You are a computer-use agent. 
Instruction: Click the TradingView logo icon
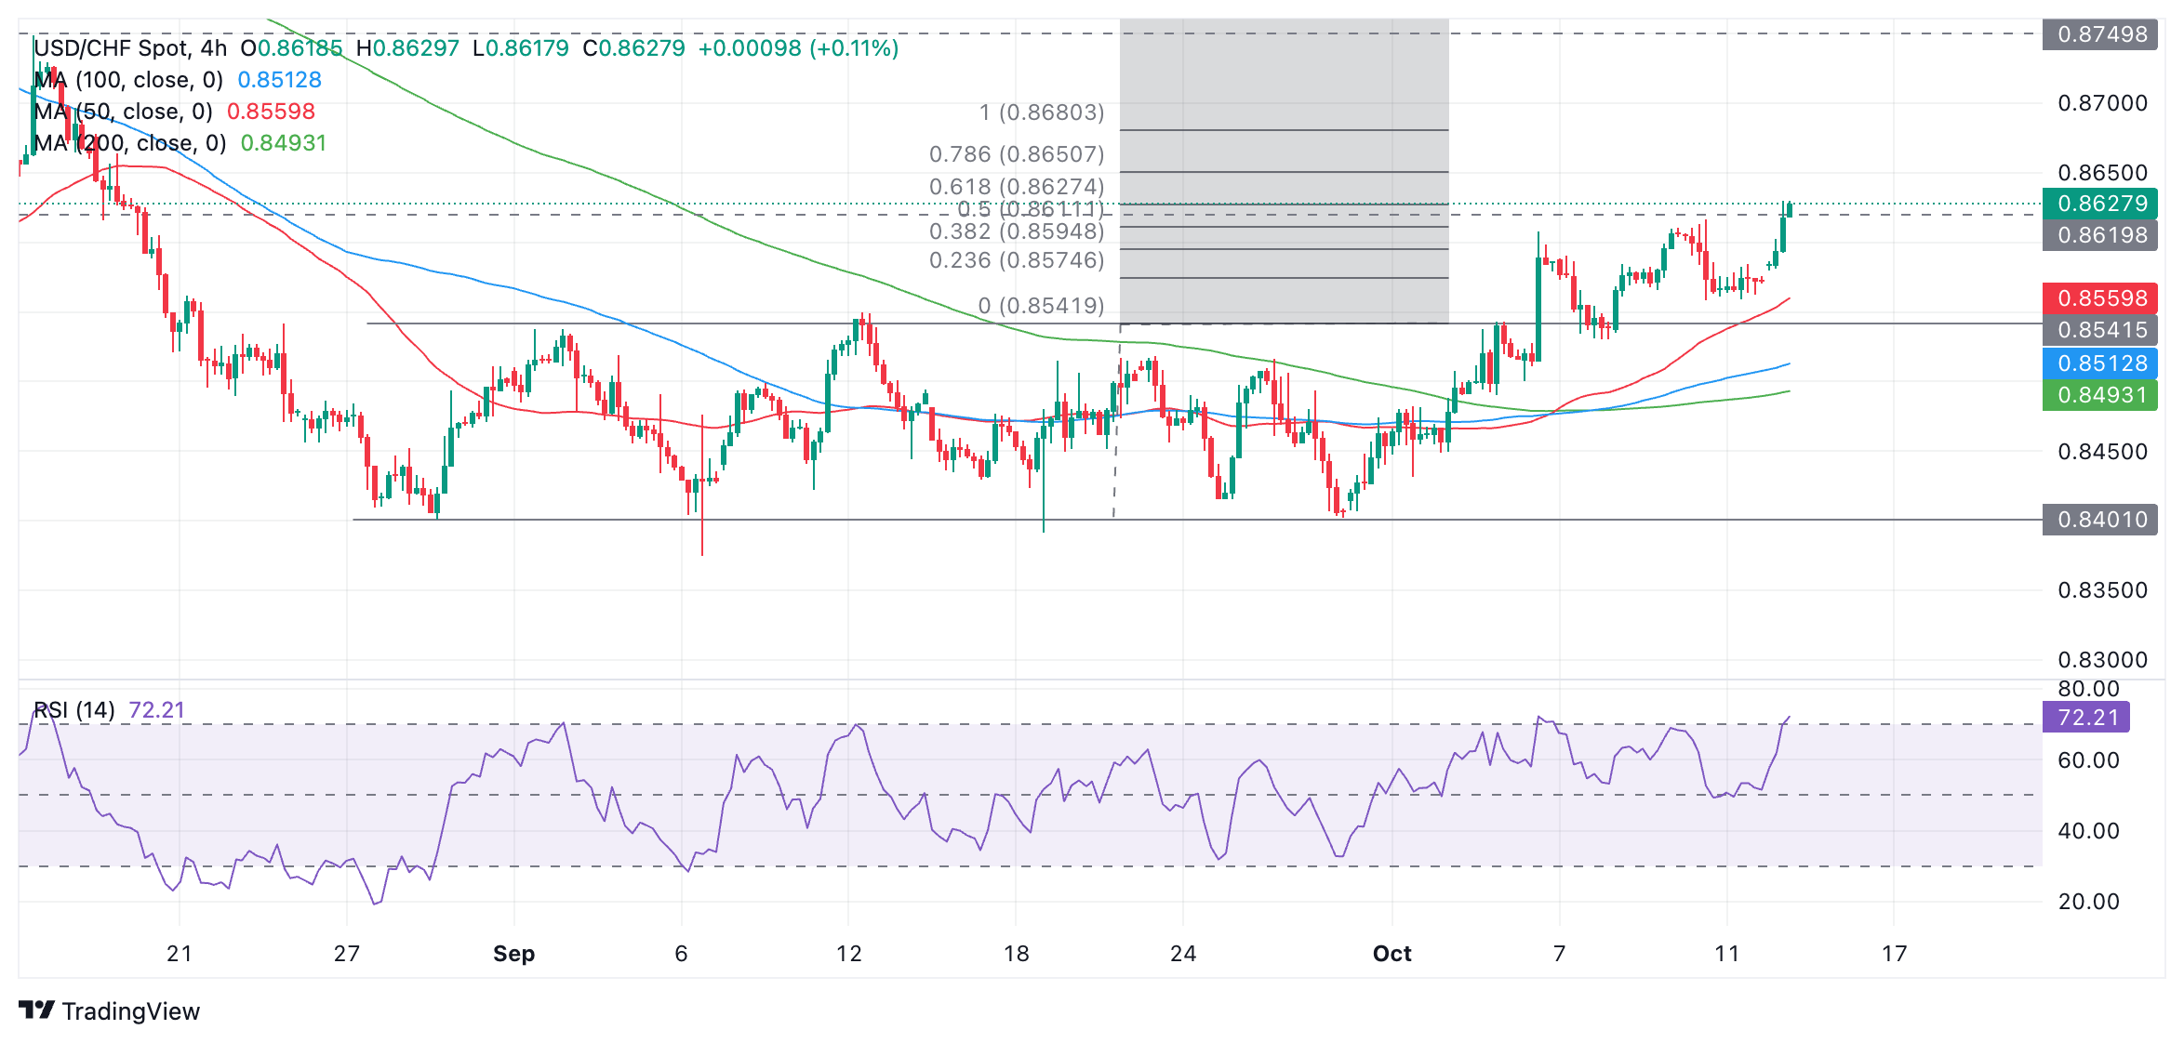(x=37, y=1010)
